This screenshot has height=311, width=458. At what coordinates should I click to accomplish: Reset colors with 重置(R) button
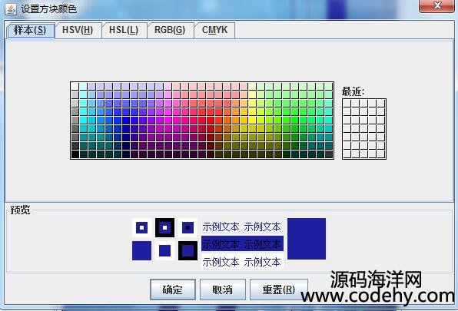[279, 289]
